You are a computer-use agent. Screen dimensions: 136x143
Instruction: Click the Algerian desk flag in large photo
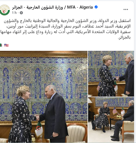click(39, 129)
